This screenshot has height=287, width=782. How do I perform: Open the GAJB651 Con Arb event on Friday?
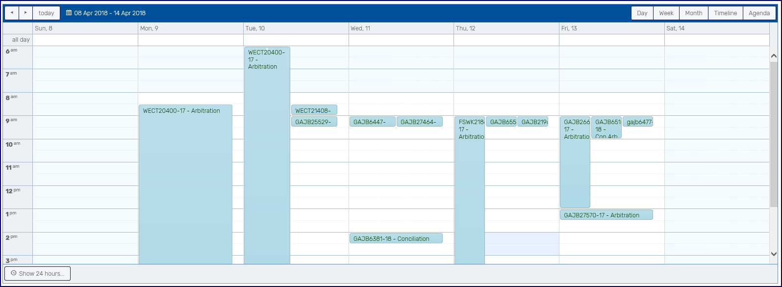click(x=606, y=128)
